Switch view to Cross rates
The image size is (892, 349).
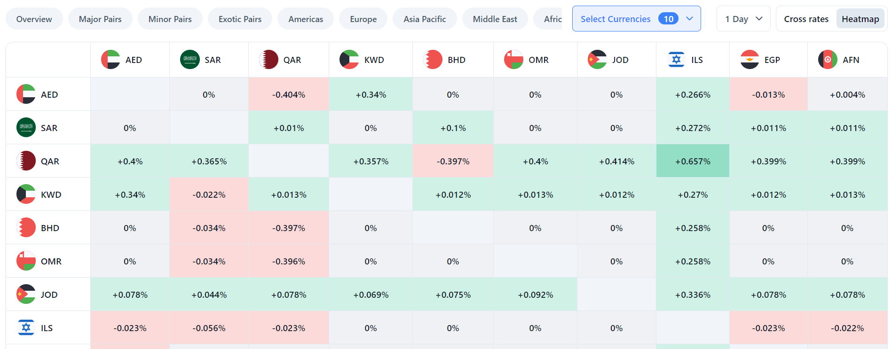coord(806,19)
